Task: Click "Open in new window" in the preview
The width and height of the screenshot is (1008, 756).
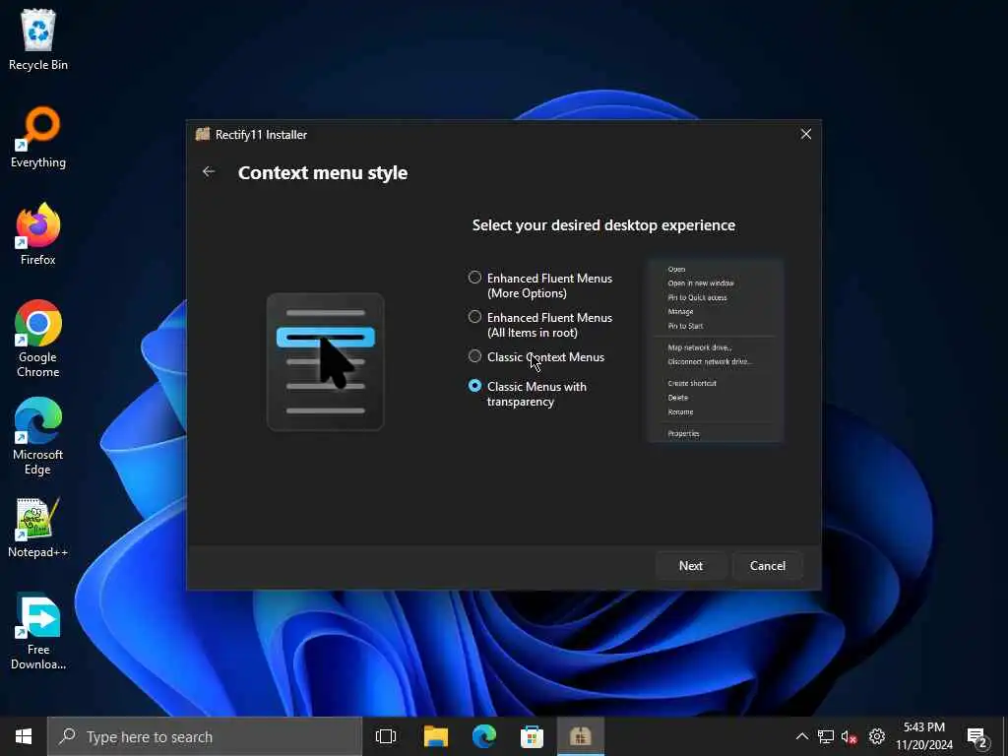Action: (x=701, y=283)
